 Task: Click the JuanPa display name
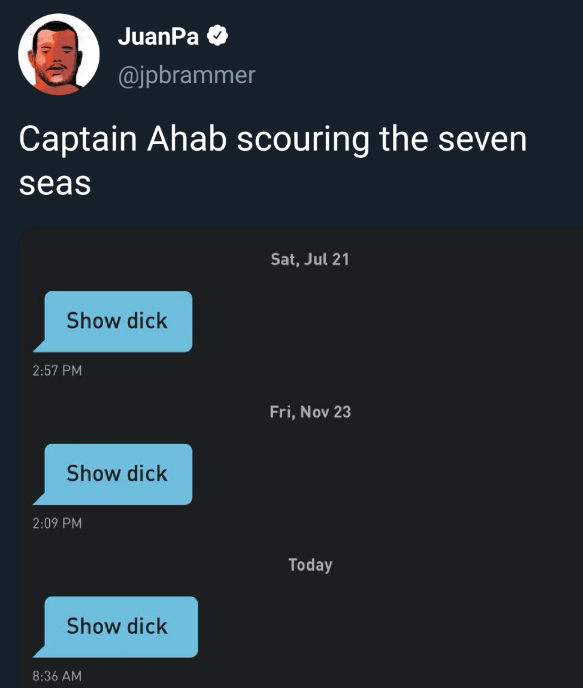click(x=158, y=36)
